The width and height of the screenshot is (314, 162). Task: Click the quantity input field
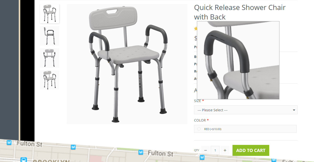click(x=215, y=150)
